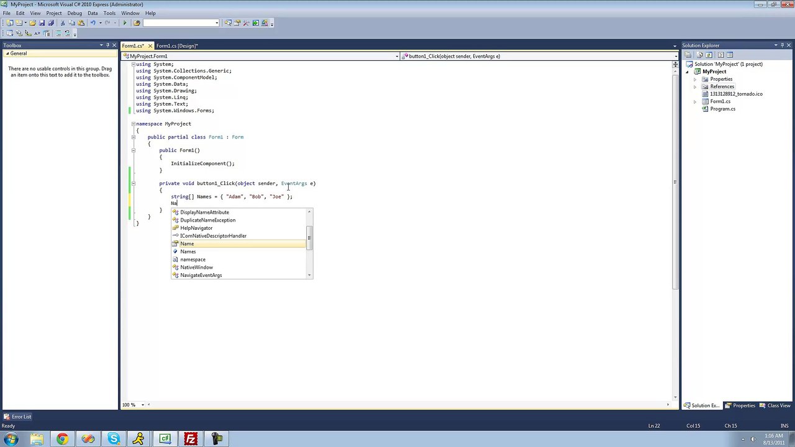
Task: Click the editor horizontal scrollbar right arrow
Action: tap(668, 405)
